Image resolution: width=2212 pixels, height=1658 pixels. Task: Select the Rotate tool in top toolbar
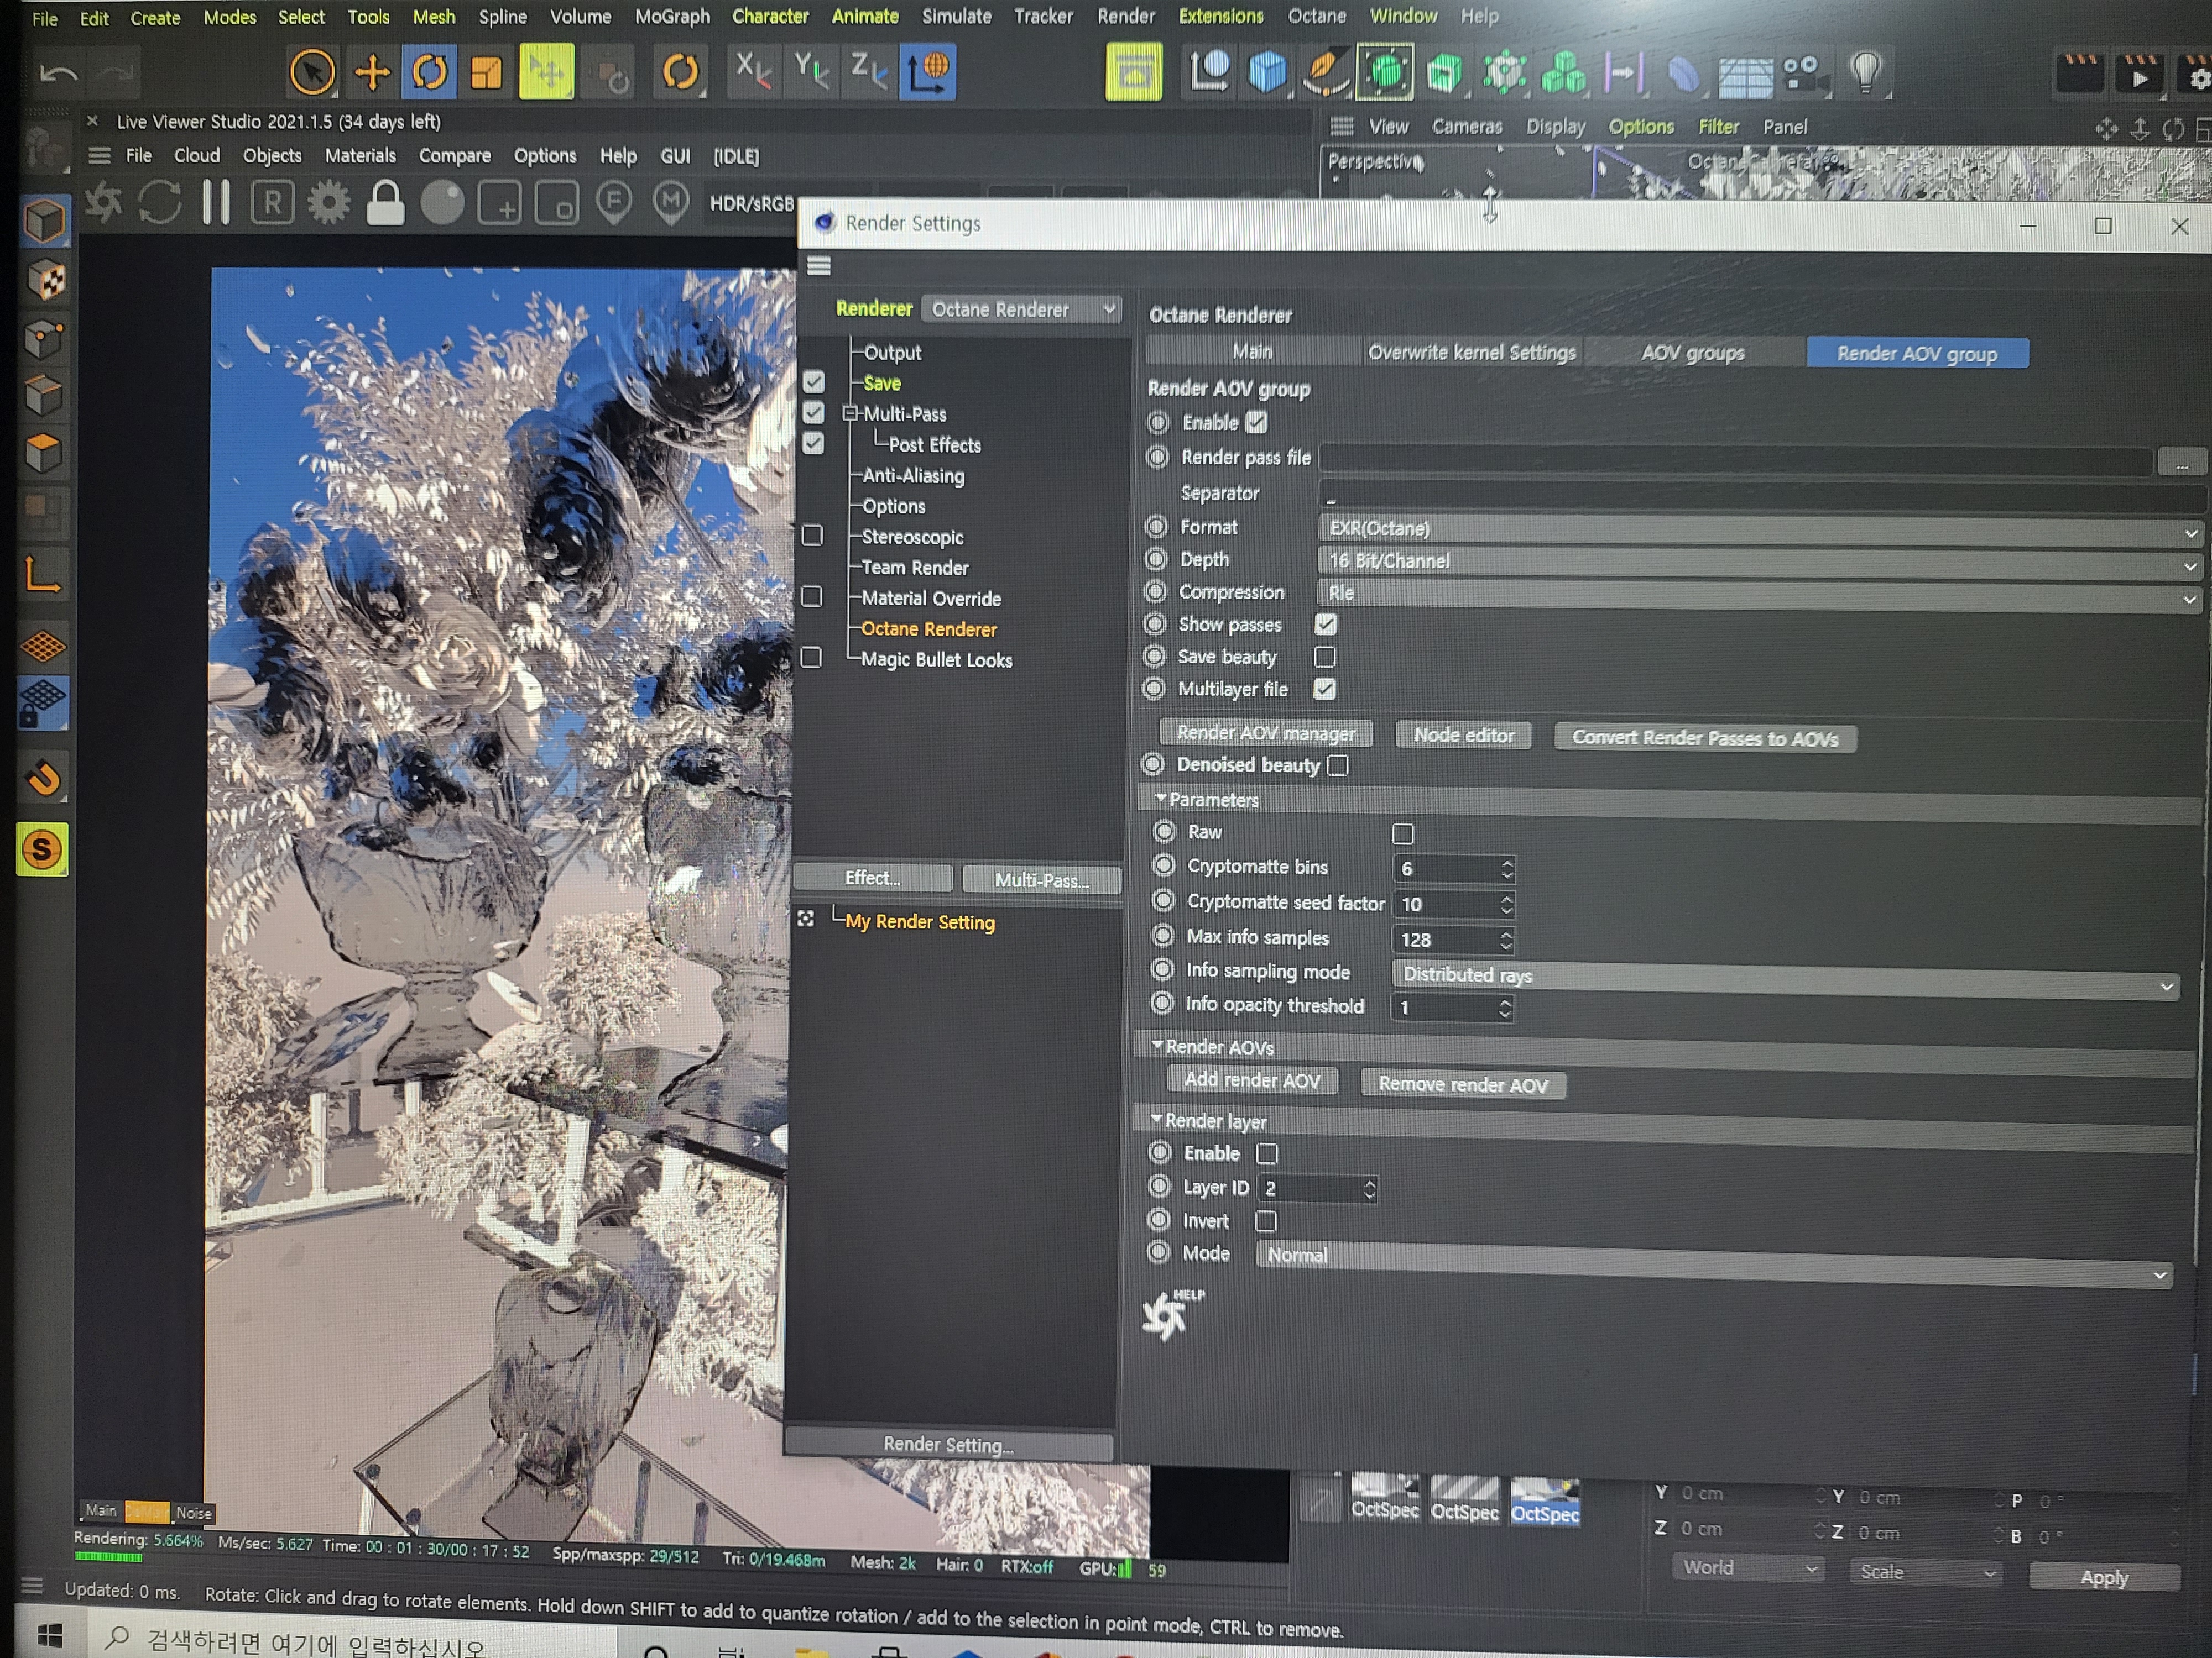click(430, 72)
